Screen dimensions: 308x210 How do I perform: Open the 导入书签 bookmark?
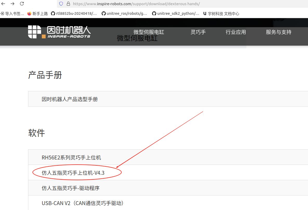(12, 13)
